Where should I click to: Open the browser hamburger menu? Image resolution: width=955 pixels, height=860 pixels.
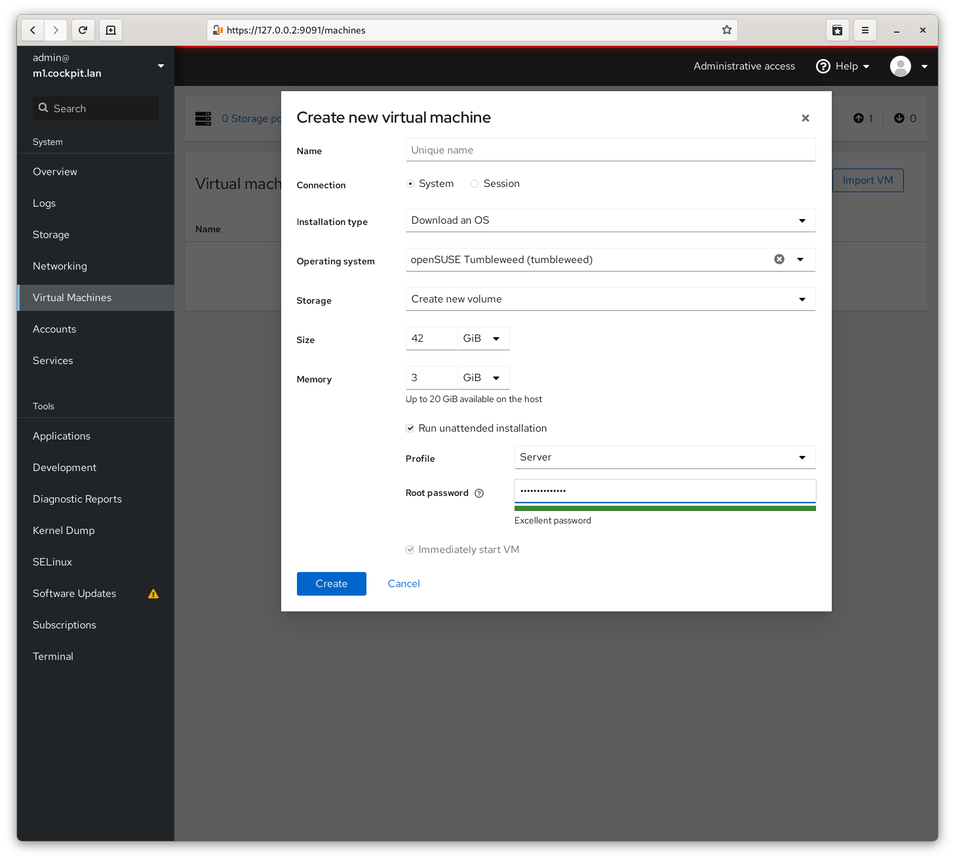point(865,30)
